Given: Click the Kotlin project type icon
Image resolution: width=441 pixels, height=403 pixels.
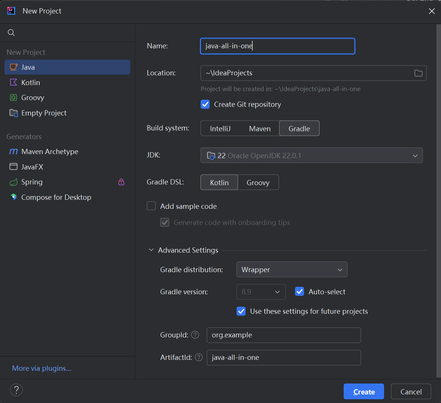Looking at the screenshot, I should click(x=13, y=82).
